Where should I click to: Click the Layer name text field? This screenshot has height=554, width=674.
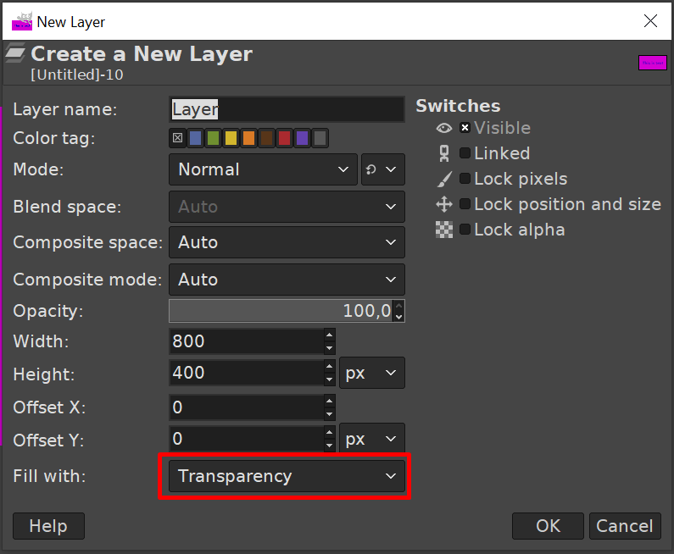pyautogui.click(x=287, y=109)
